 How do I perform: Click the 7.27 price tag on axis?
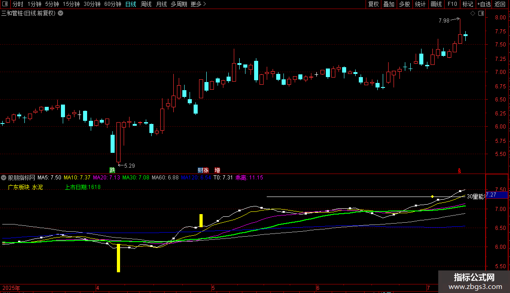(x=496, y=195)
